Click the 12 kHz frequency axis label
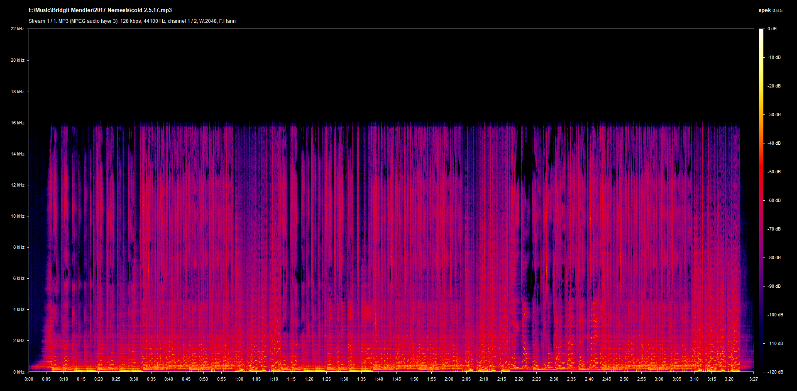The image size is (797, 391). click(x=17, y=185)
